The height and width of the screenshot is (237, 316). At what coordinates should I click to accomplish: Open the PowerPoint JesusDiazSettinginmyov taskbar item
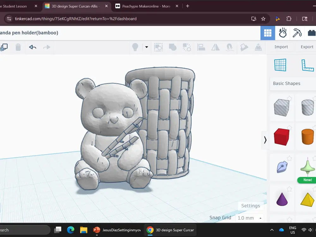click(x=117, y=230)
